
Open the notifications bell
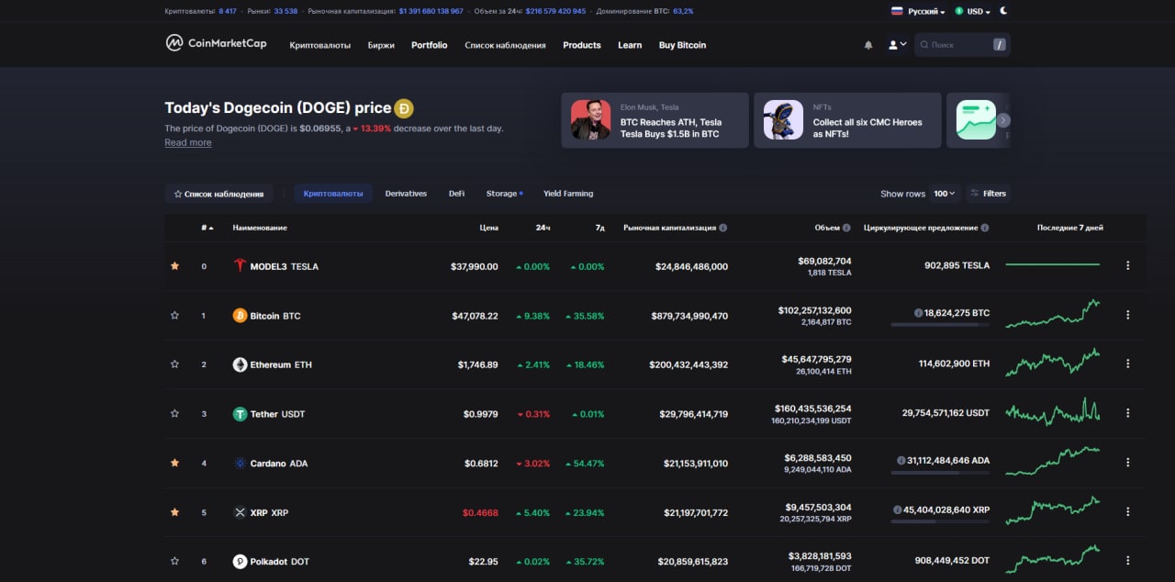point(868,45)
